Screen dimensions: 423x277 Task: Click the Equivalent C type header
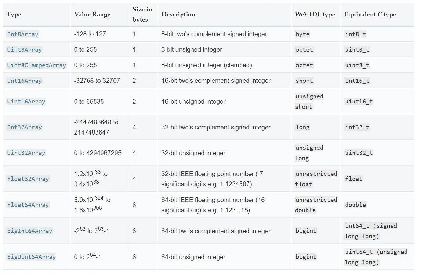point(370,15)
